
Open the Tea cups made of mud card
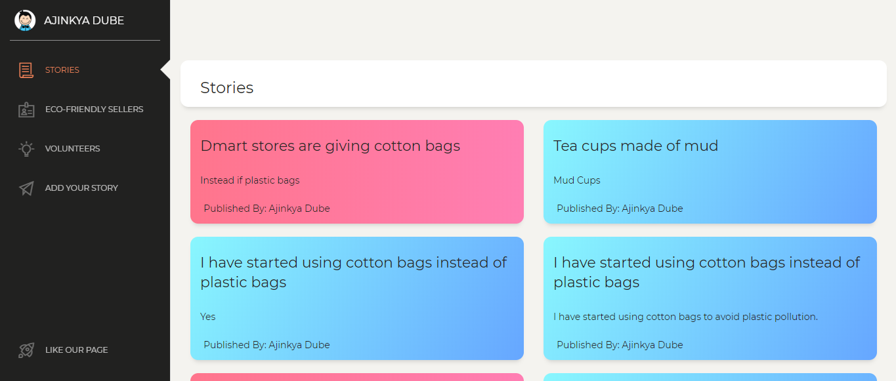(635, 146)
